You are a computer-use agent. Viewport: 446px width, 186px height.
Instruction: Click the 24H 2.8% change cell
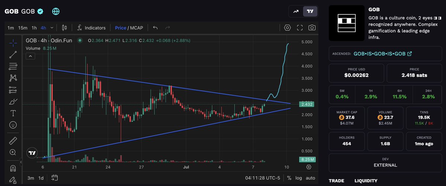[x=428, y=94]
